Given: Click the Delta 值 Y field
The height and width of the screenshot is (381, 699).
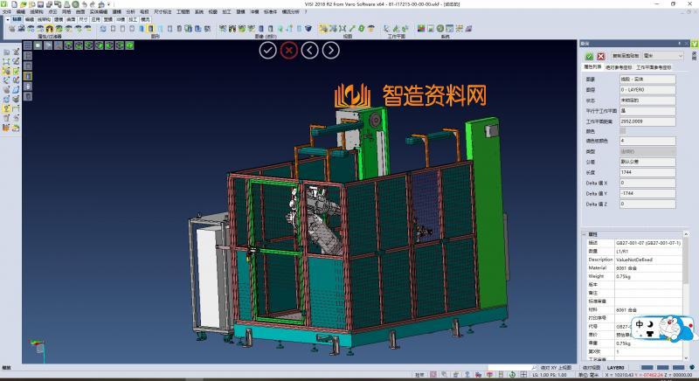Looking at the screenshot, I should tap(647, 192).
